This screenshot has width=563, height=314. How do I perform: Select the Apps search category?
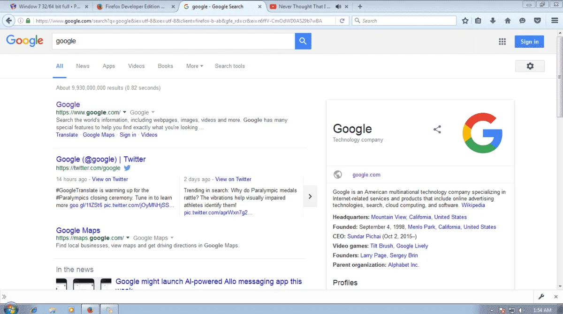click(x=109, y=66)
